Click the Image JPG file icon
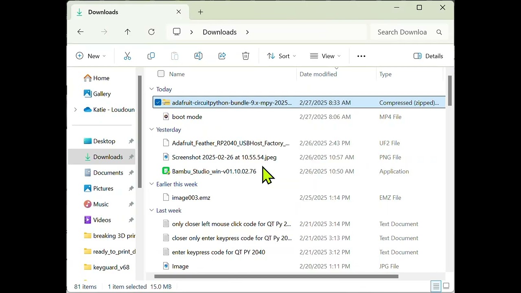 tap(166, 266)
